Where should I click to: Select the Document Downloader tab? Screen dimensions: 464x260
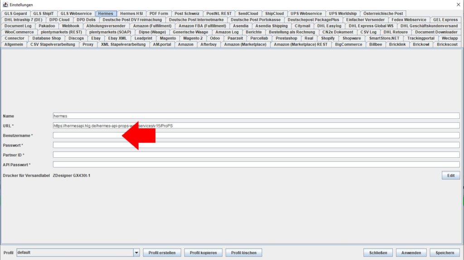pos(436,32)
